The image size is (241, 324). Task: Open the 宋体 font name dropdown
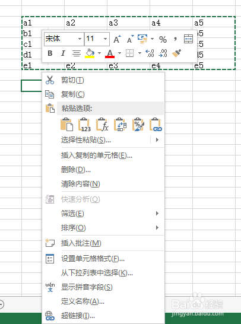pos(80,39)
